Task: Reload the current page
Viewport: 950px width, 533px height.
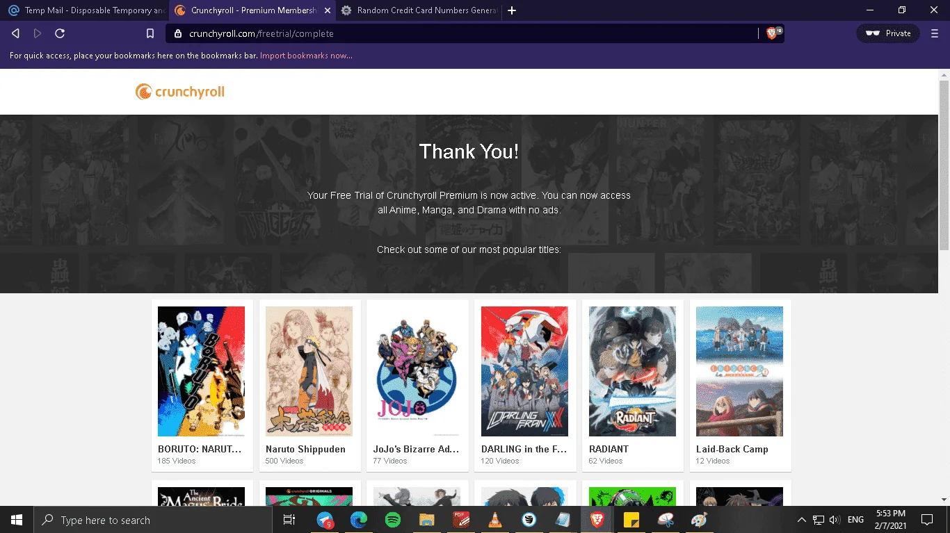Action: (60, 33)
